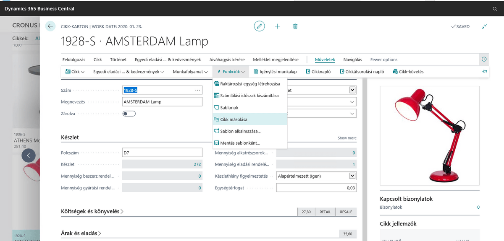This screenshot has height=241, width=504.
Task: Open Készlethiány figyelmeztetés combo box
Action: pos(316,176)
